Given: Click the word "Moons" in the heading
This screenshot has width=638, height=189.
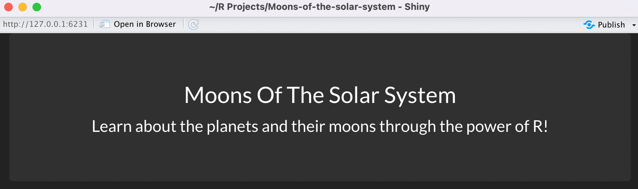Looking at the screenshot, I should [x=218, y=95].
